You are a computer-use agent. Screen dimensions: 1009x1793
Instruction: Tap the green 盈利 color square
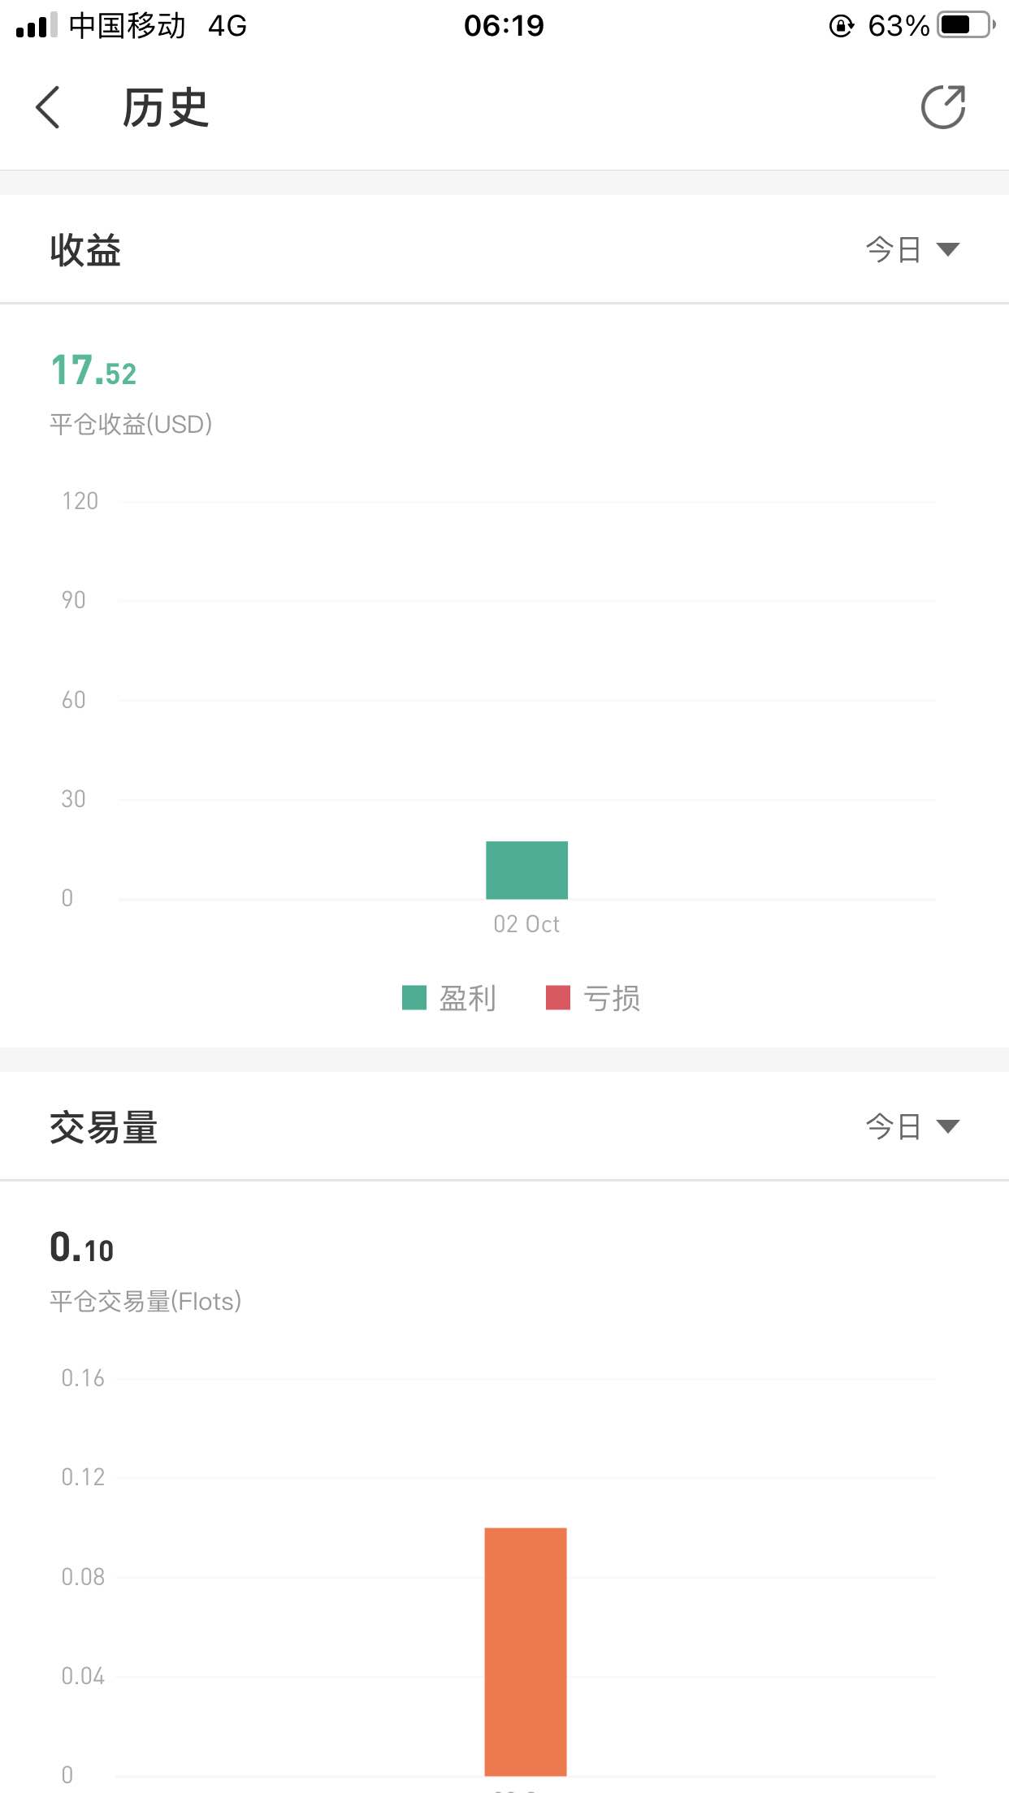[414, 998]
